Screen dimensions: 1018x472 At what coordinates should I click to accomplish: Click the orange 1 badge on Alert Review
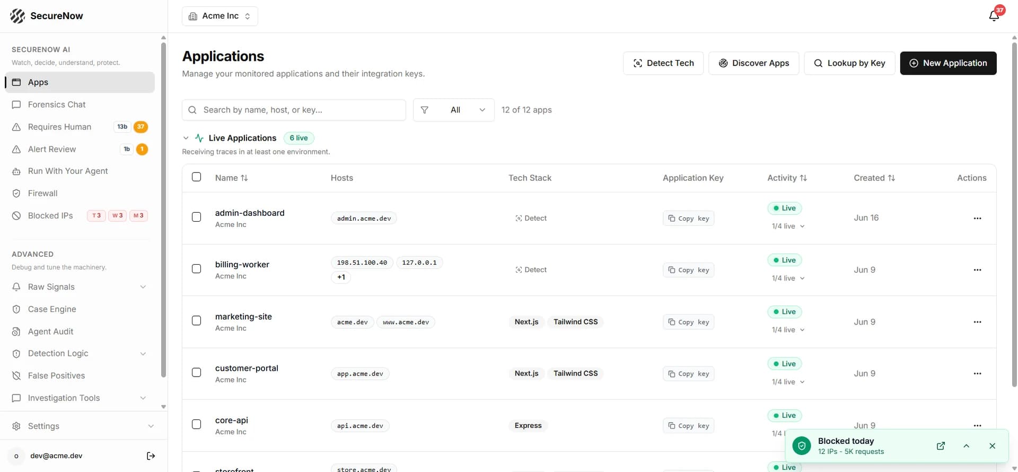142,149
